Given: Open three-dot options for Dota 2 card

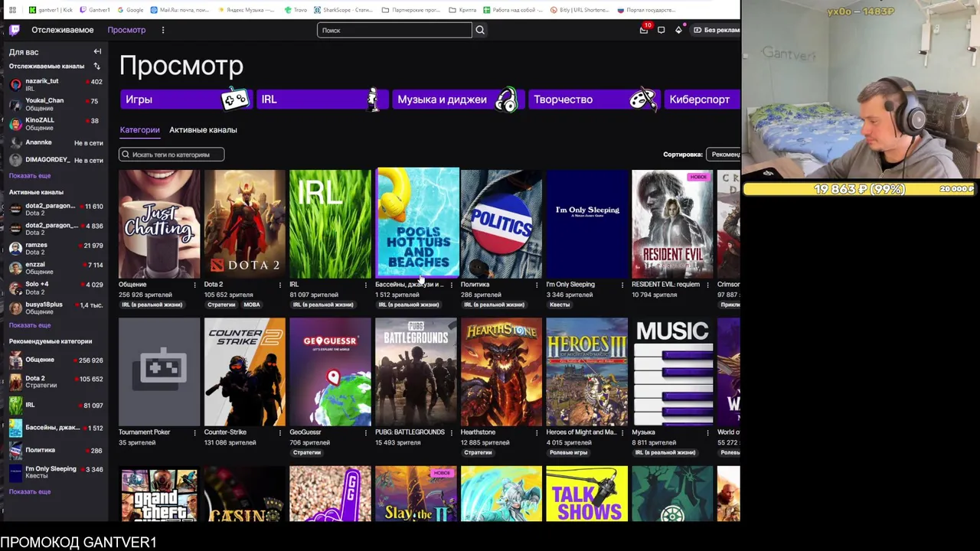Looking at the screenshot, I should tap(280, 285).
